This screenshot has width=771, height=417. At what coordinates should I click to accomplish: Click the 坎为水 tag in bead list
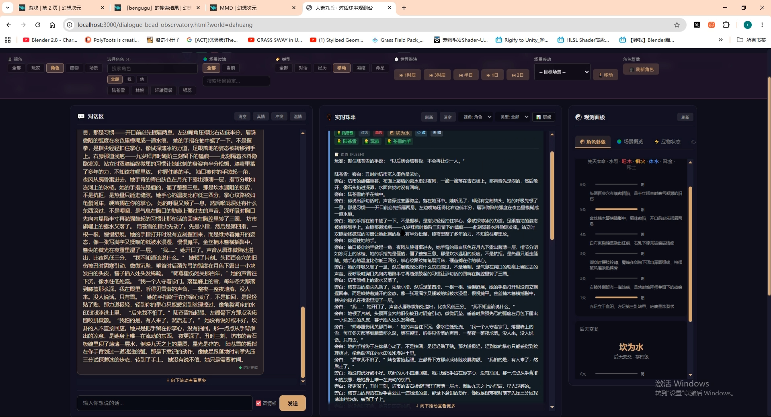(x=400, y=133)
